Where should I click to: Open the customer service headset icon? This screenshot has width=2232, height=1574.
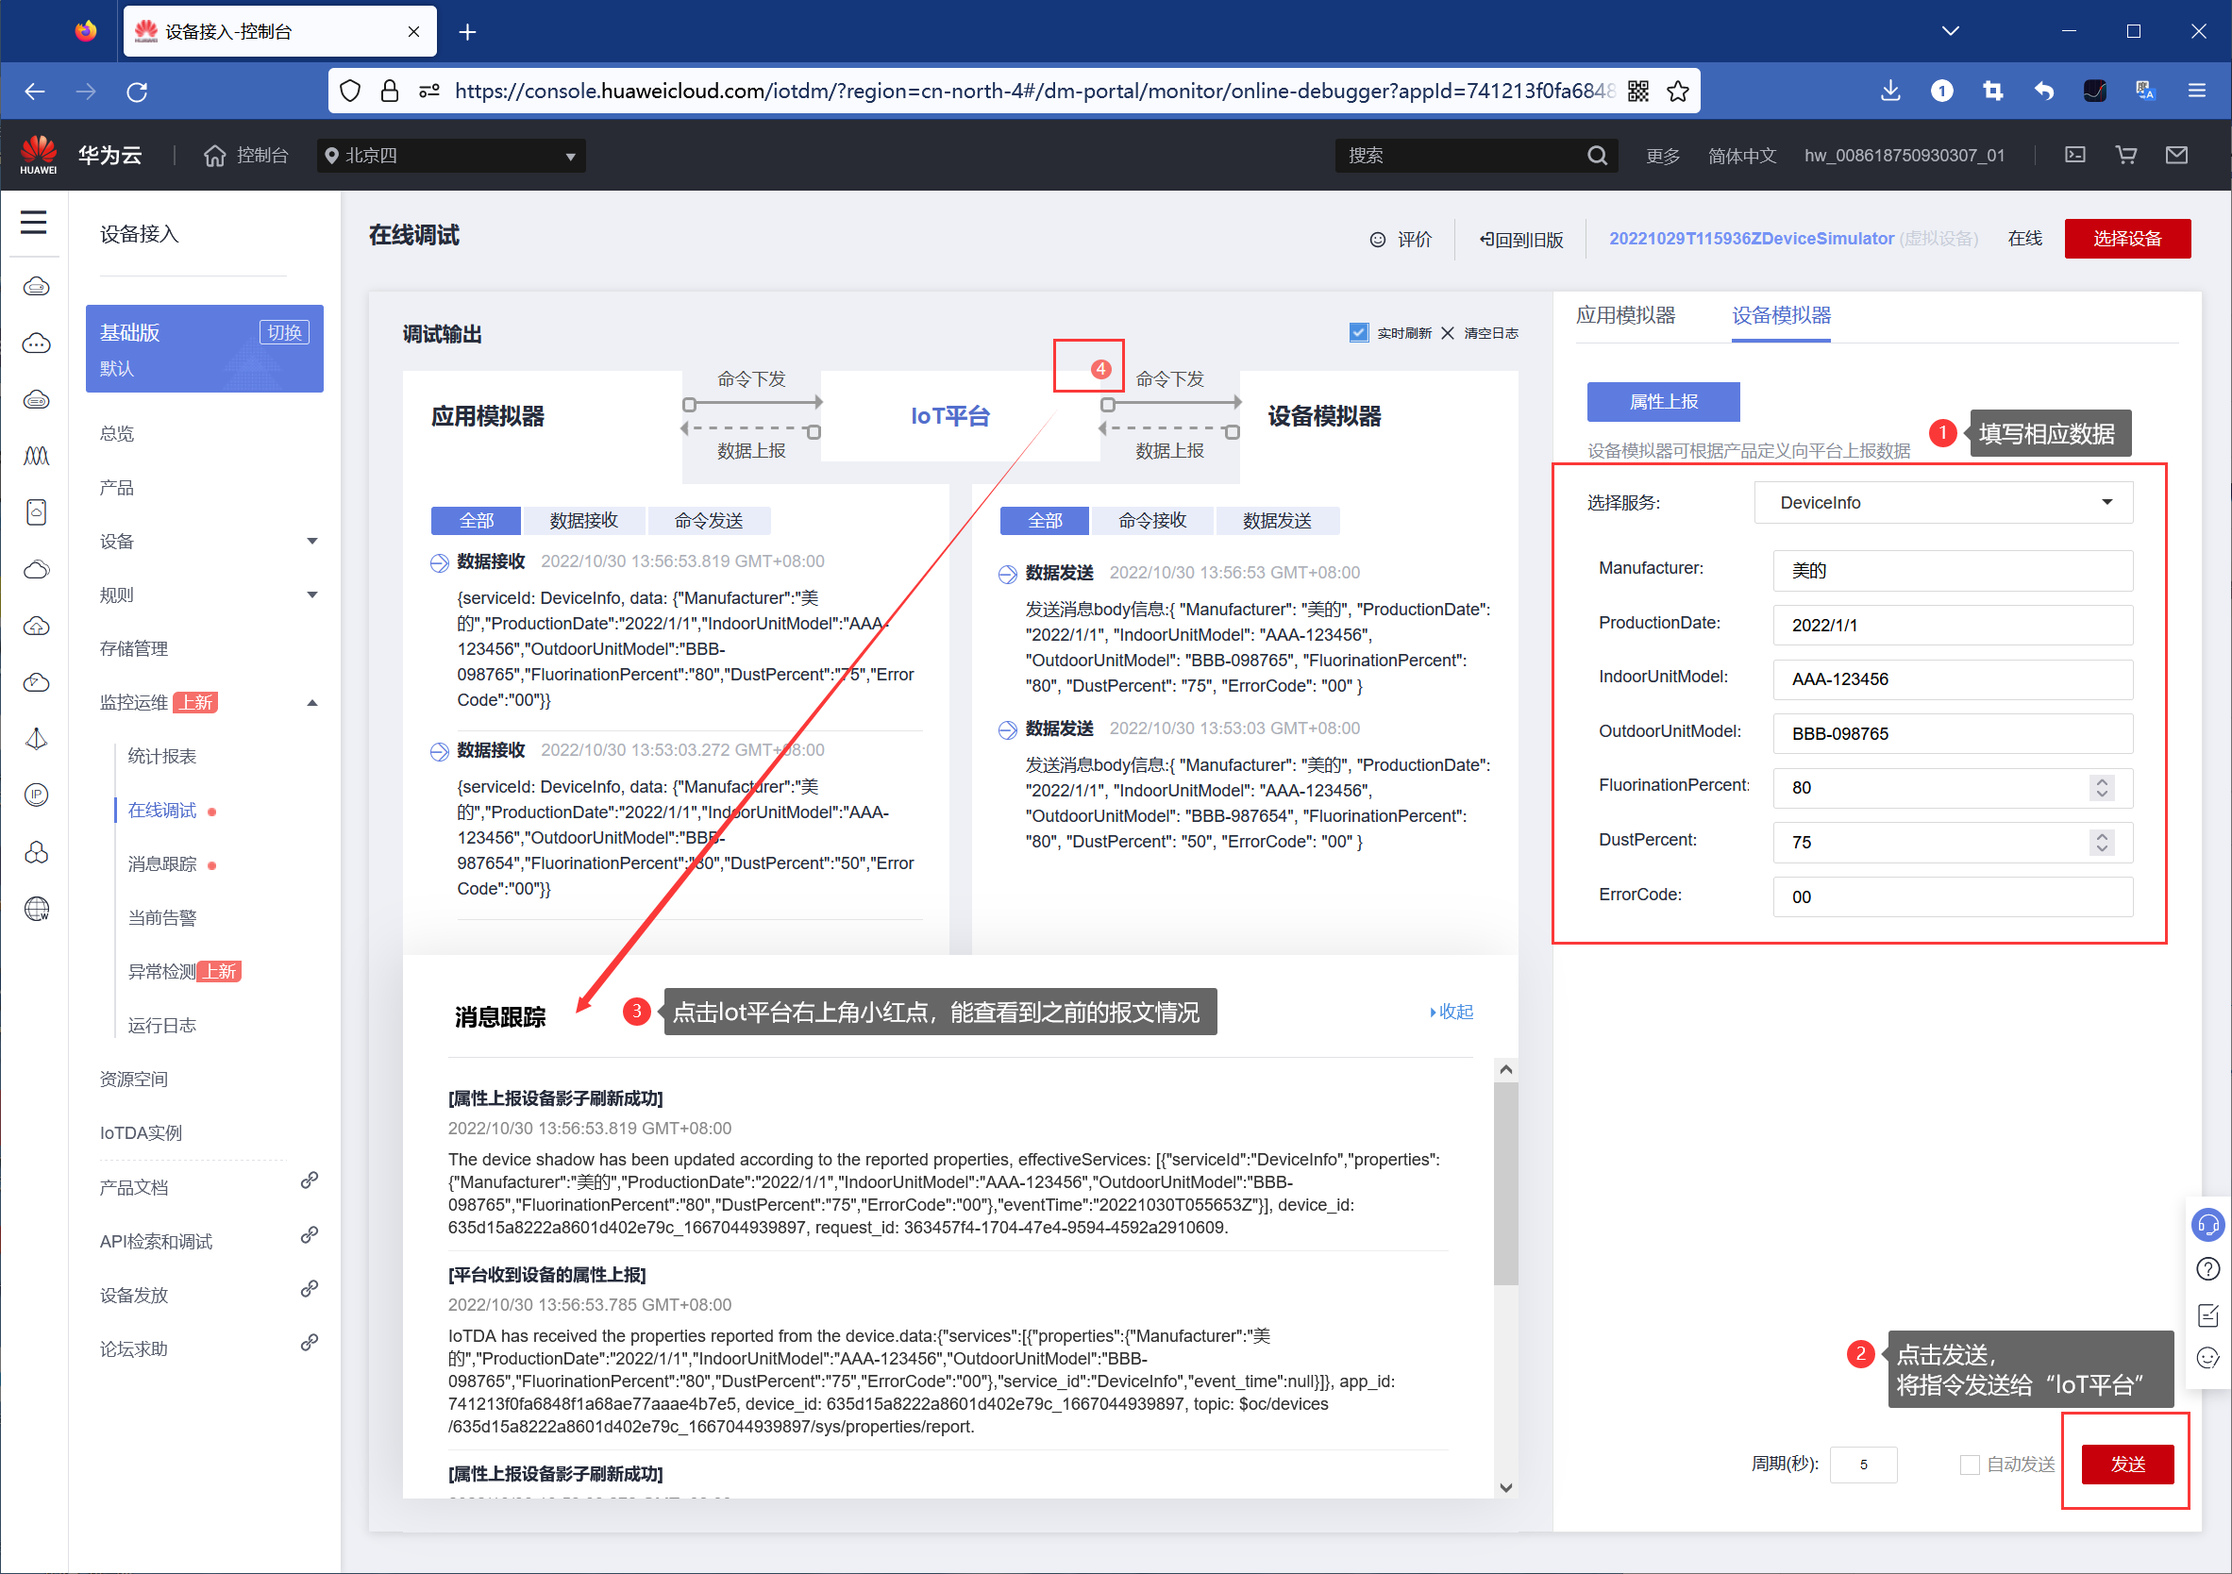click(2207, 1225)
